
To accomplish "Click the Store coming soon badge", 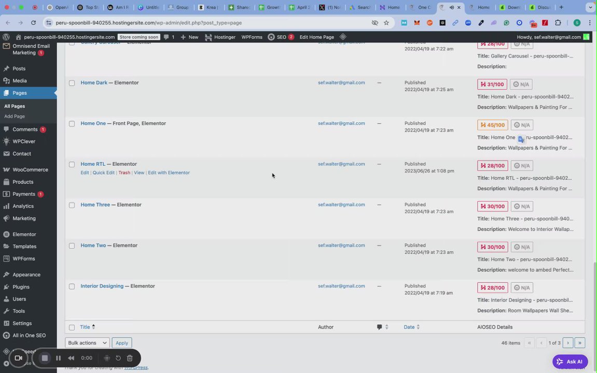I will coord(138,37).
